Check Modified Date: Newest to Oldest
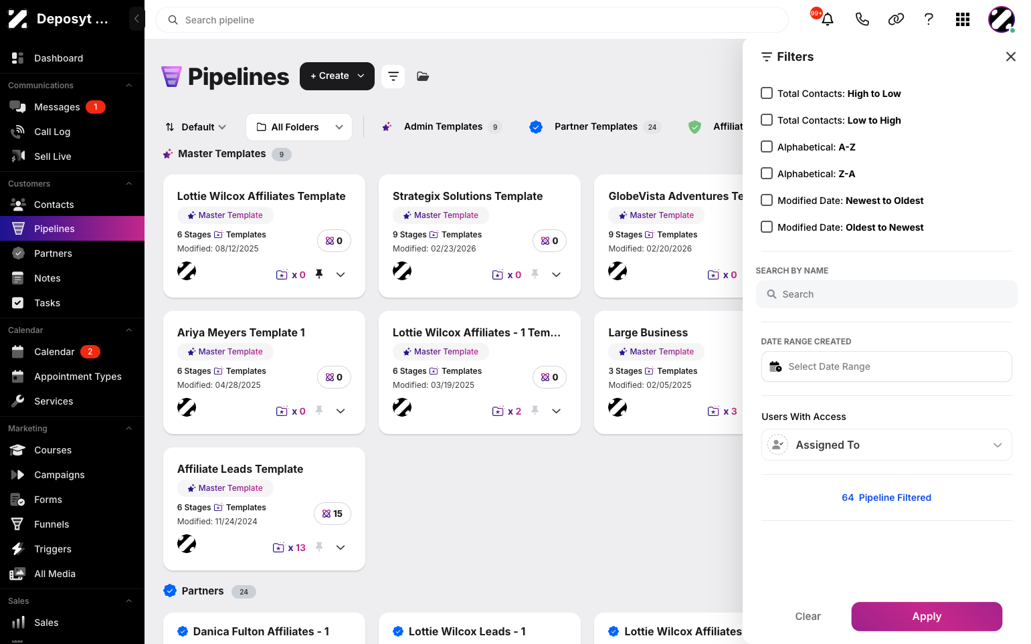The height and width of the screenshot is (644, 1031). tap(767, 200)
